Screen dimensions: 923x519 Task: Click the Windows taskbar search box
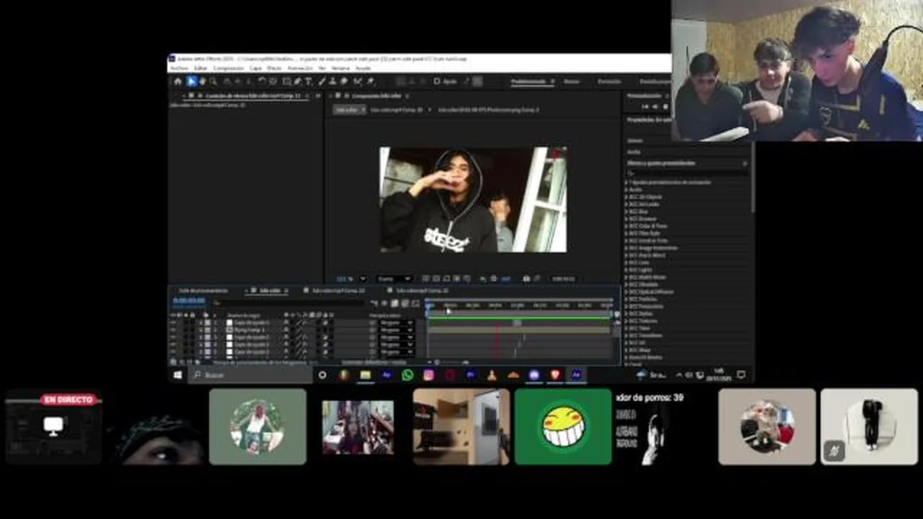click(x=250, y=375)
